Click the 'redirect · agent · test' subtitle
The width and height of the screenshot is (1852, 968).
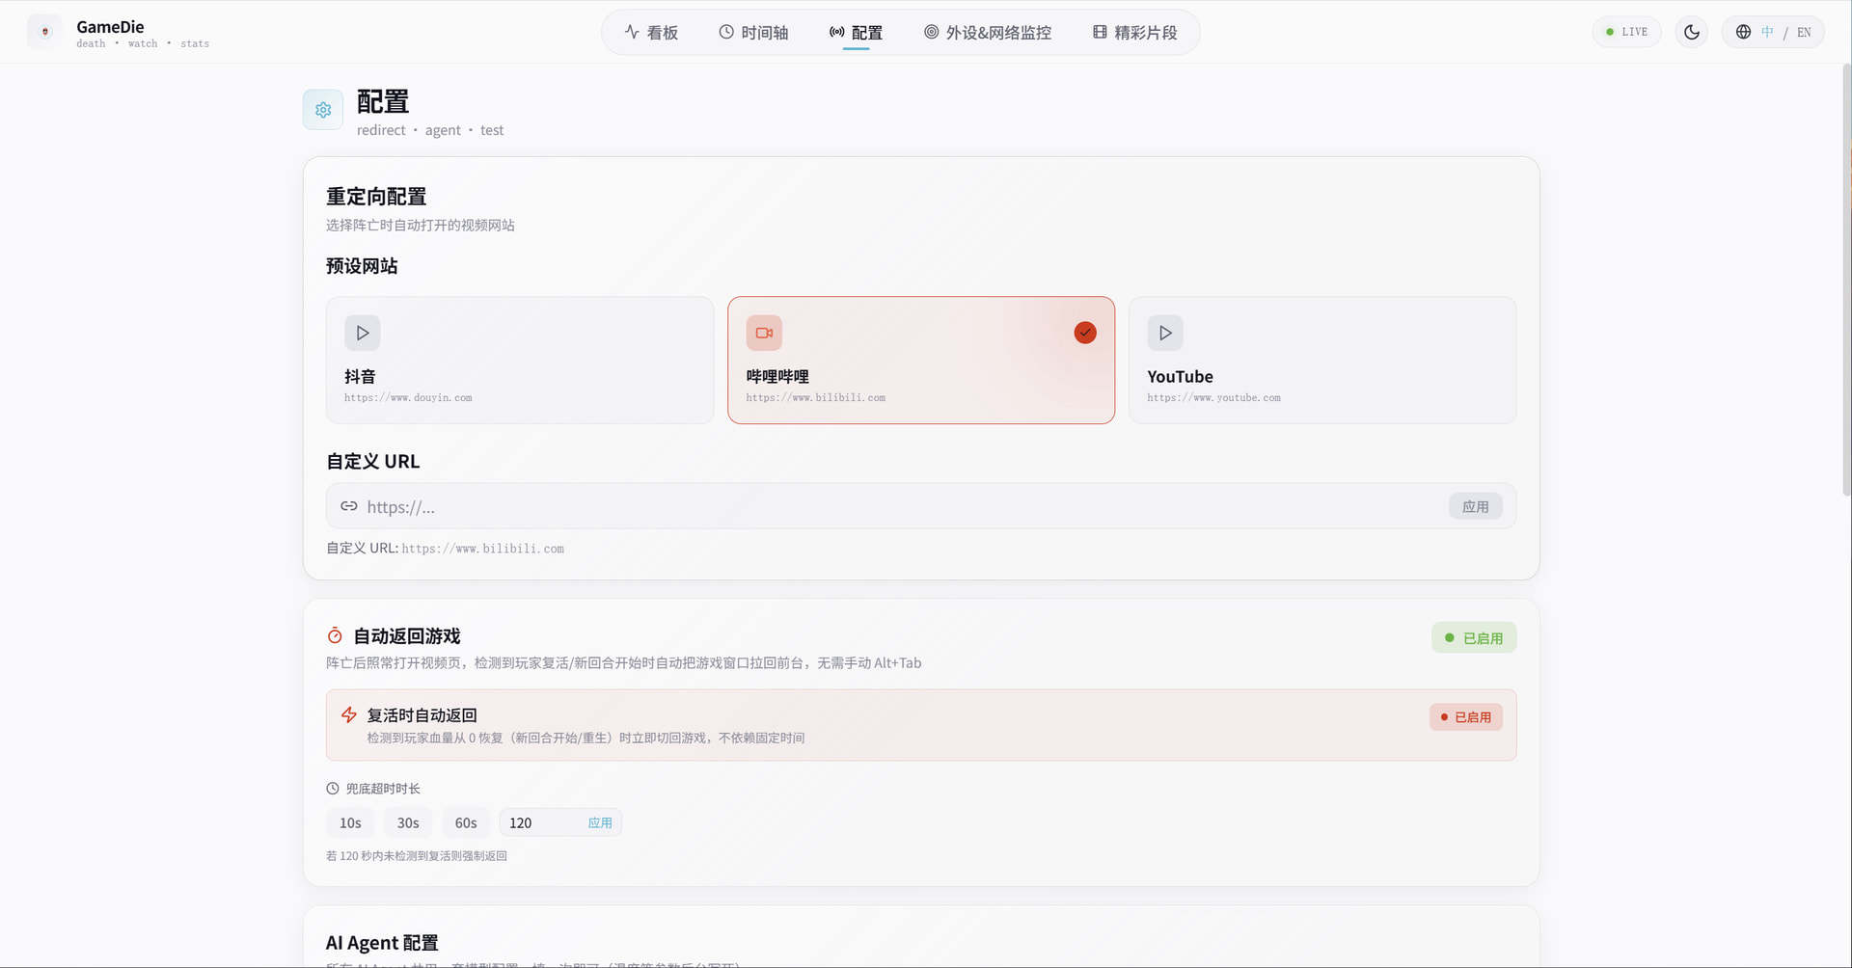click(x=430, y=130)
